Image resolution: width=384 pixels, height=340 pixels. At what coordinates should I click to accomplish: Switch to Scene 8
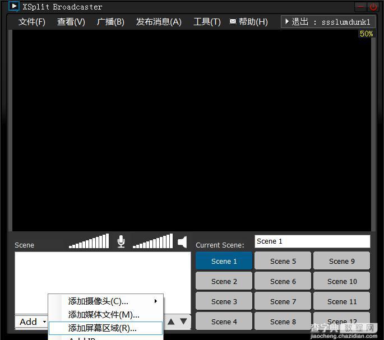pos(283,322)
